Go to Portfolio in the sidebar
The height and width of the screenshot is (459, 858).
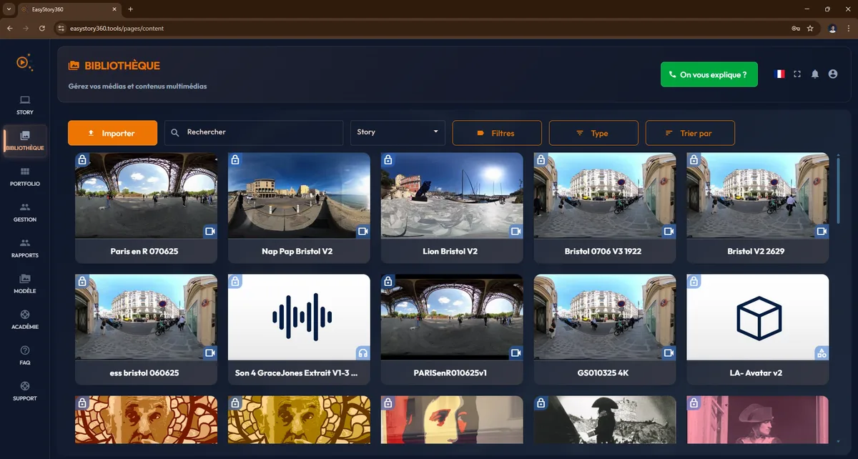click(25, 177)
